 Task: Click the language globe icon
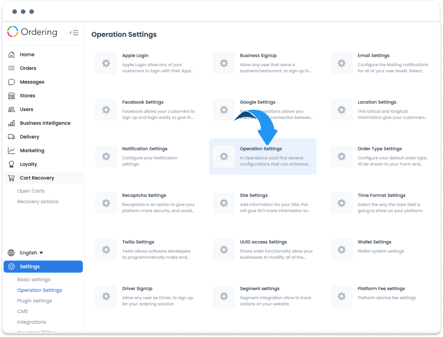click(x=11, y=253)
